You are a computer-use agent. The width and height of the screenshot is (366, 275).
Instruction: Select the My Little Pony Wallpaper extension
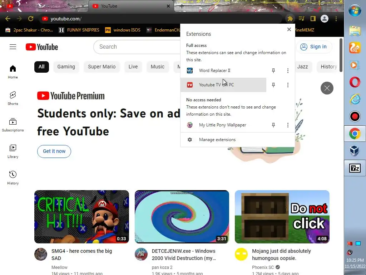(x=223, y=125)
